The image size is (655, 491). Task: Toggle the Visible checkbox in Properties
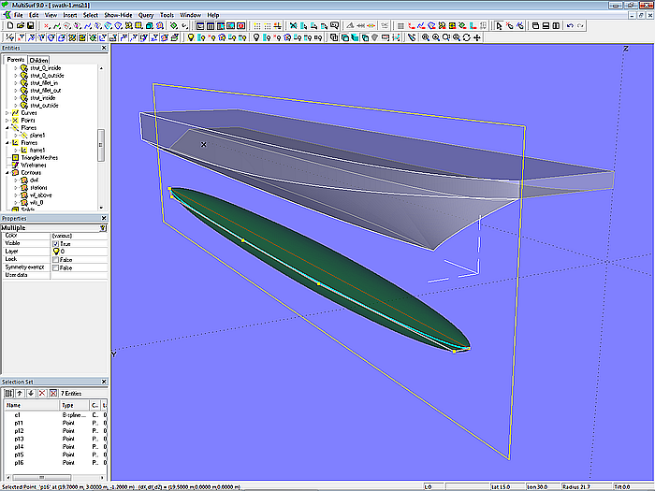[56, 243]
